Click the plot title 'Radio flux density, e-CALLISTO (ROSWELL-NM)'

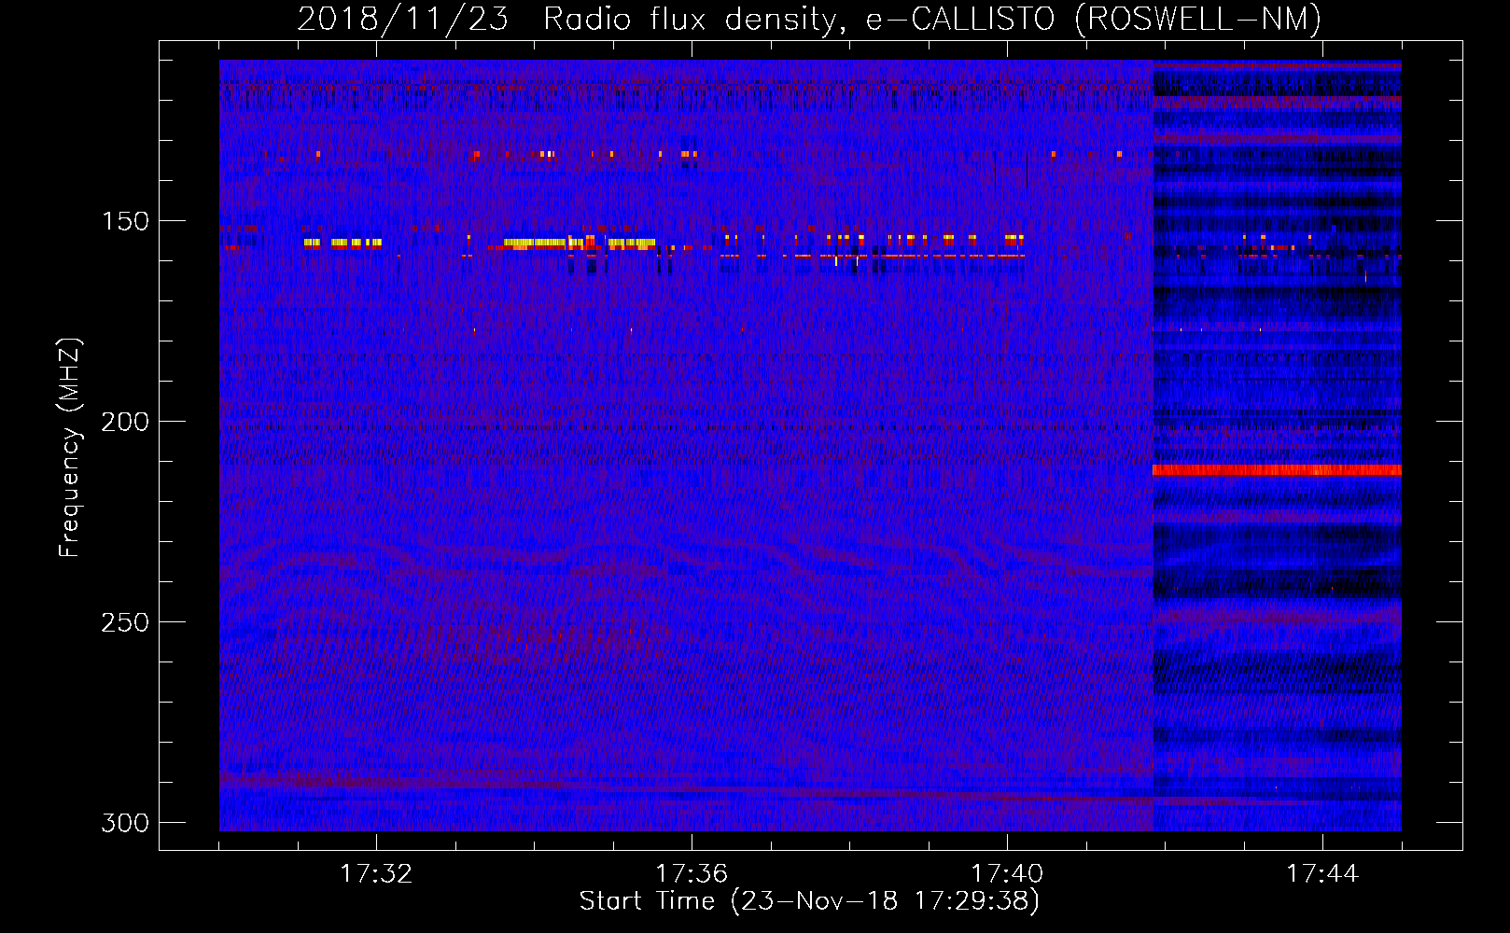coord(932,19)
